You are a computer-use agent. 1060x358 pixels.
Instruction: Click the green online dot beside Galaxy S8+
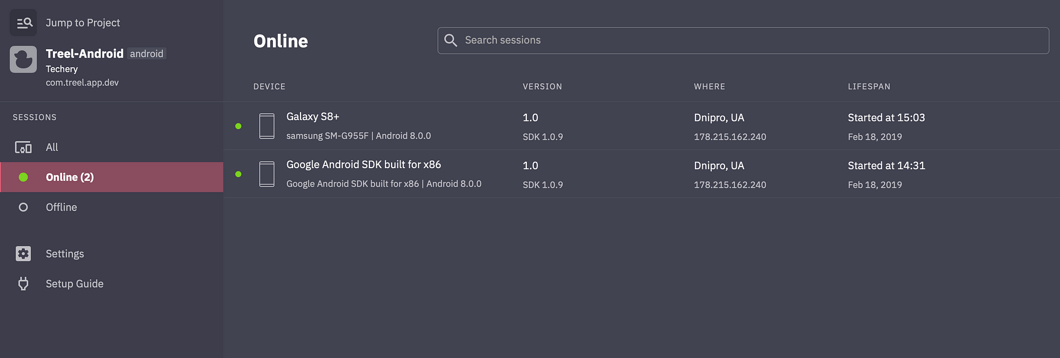click(238, 126)
